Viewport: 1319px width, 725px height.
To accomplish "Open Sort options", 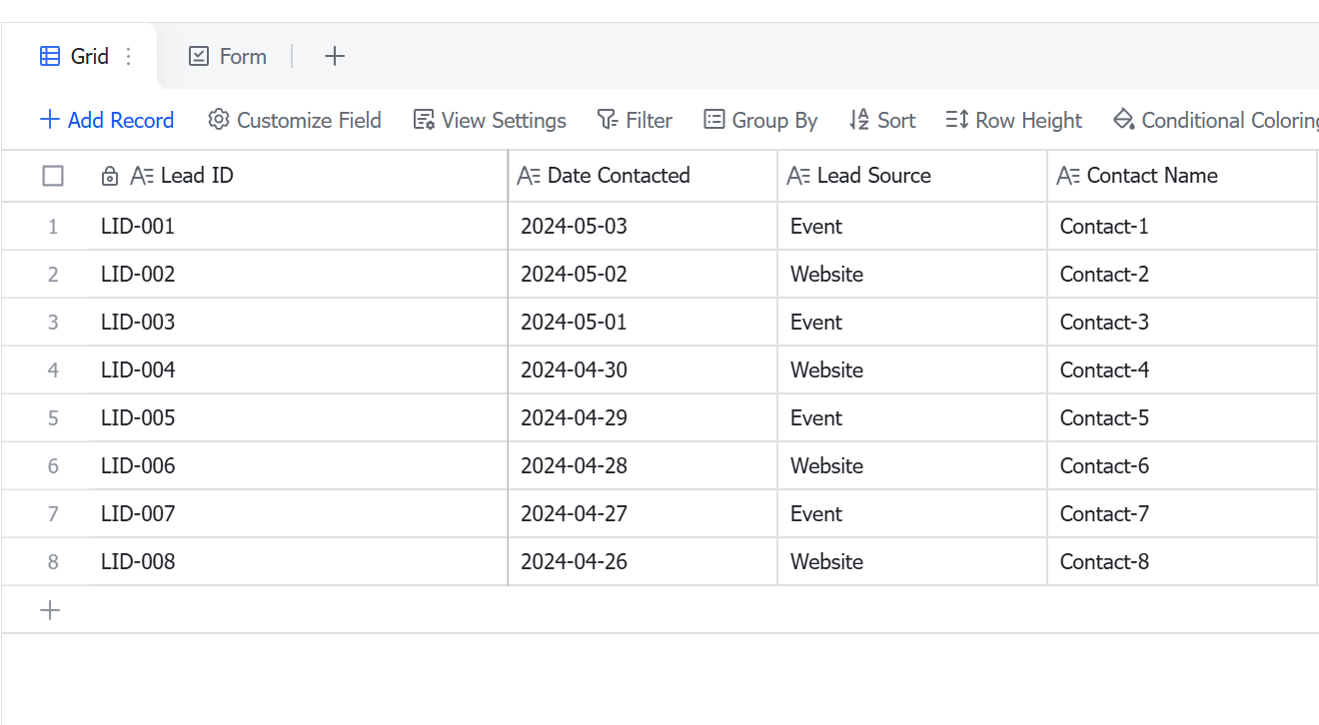I will (882, 120).
